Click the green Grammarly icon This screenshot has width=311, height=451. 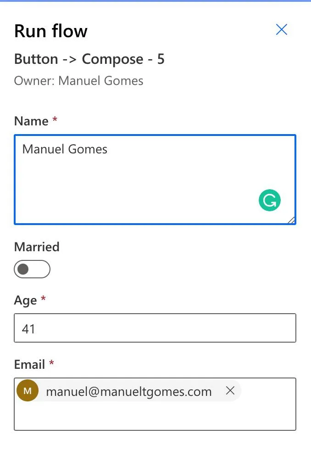269,200
